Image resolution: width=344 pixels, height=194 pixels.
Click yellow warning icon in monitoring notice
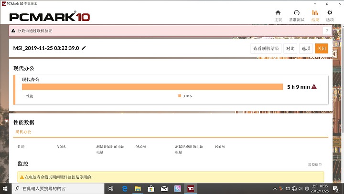click(x=21, y=177)
